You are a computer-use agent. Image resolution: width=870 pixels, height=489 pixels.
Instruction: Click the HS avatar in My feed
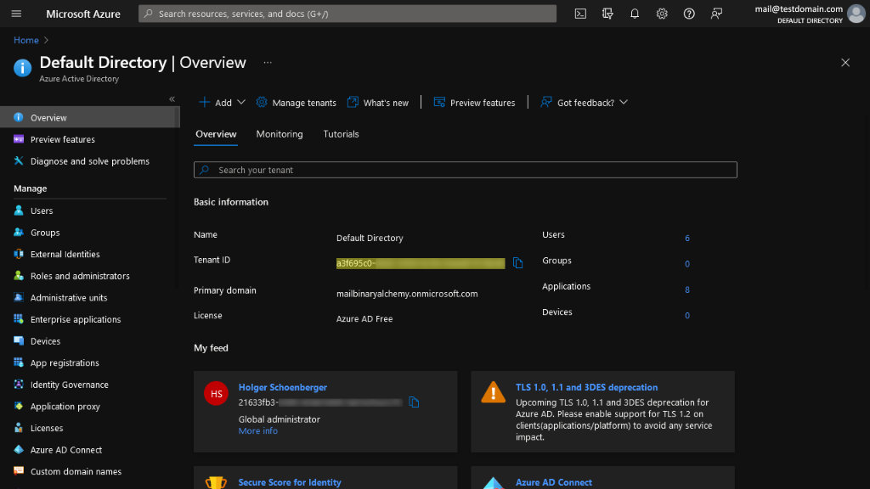pyautogui.click(x=216, y=394)
